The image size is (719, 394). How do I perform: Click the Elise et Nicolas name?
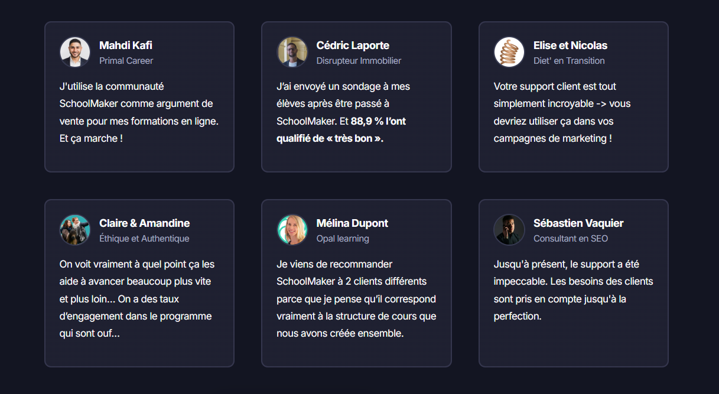(570, 45)
